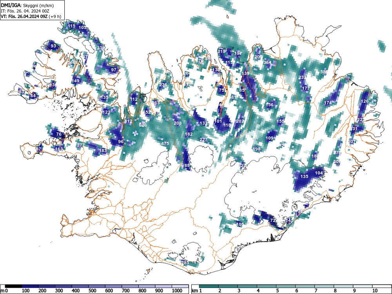
Task: Click the 'km 1' label of the legend
Action: [x=197, y=290]
